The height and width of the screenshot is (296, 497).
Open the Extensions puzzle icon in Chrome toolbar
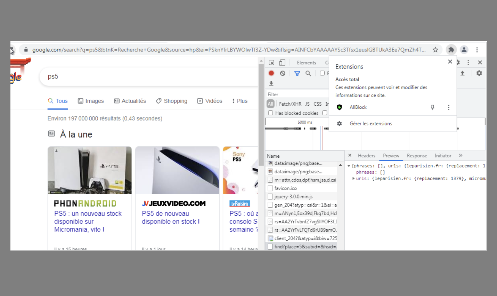coord(451,50)
